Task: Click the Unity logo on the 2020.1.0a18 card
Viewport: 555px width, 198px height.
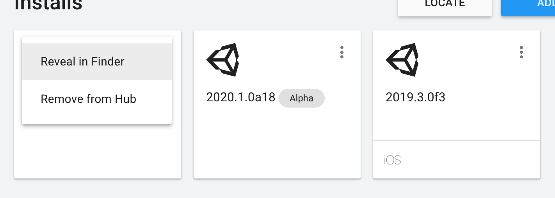Action: [x=222, y=60]
